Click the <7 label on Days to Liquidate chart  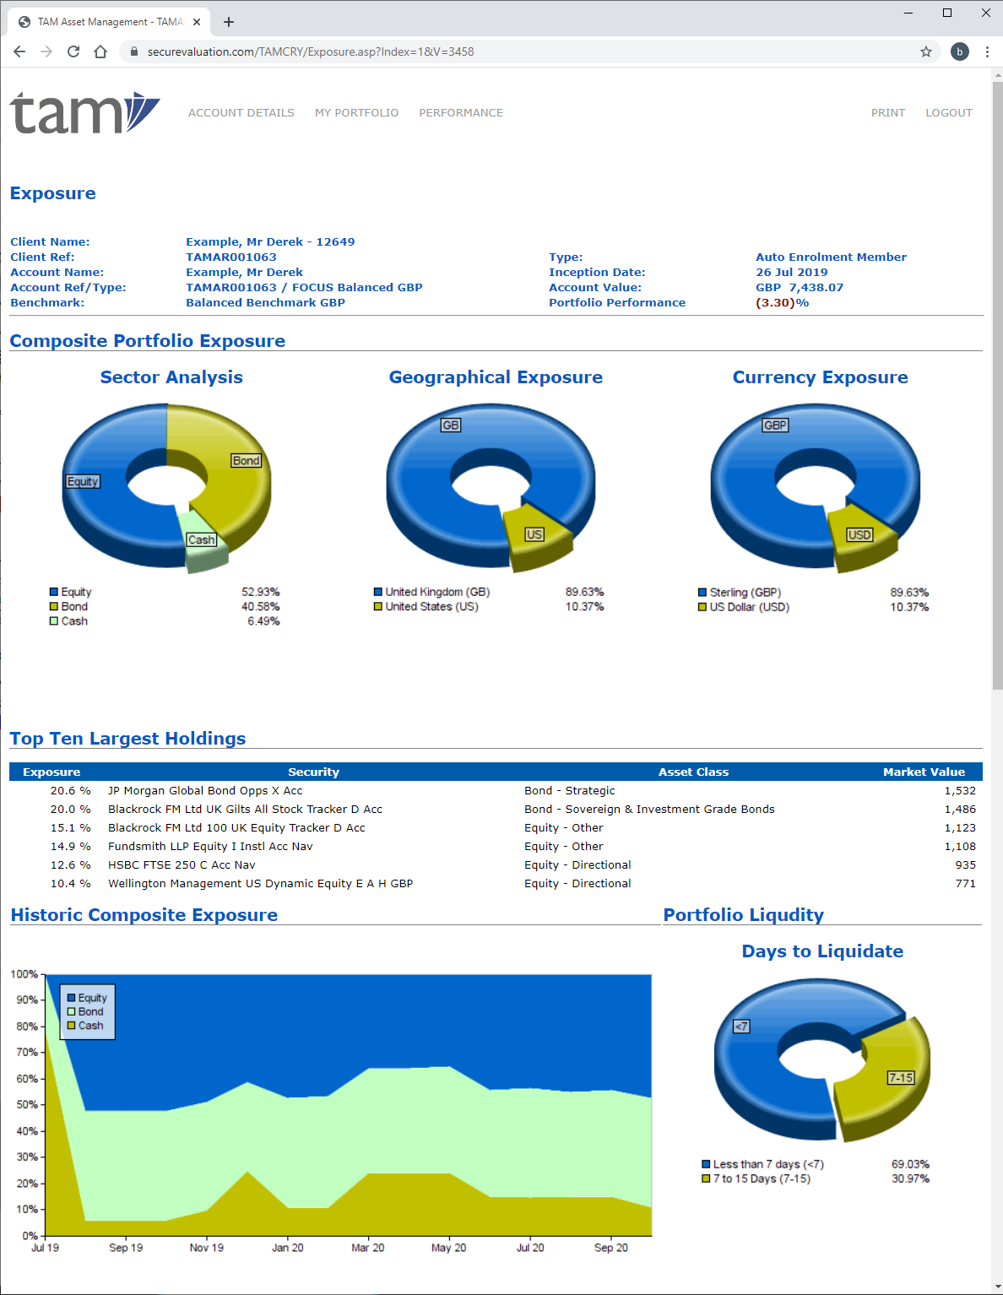[x=741, y=1027]
